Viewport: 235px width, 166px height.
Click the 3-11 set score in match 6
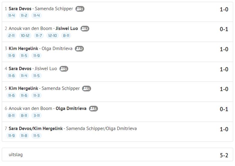(36, 115)
